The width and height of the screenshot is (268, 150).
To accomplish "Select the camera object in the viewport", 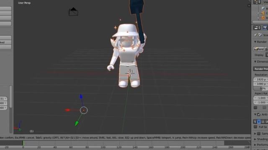I will [74, 12].
